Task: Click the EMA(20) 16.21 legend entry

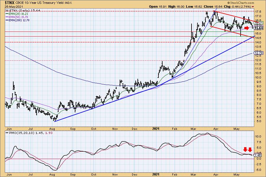Action: pyautogui.click(x=17, y=14)
